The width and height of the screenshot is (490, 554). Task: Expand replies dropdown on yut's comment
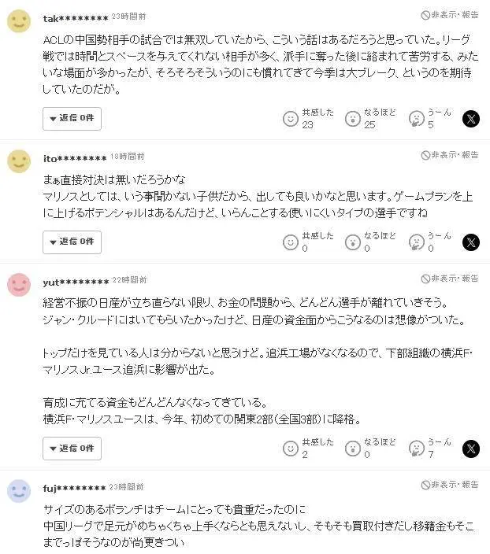tap(72, 449)
